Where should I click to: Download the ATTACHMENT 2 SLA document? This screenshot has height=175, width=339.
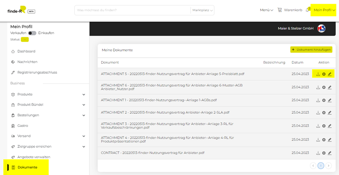(x=318, y=113)
